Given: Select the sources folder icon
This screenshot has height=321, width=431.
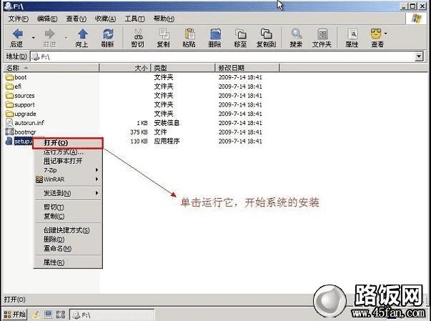Looking at the screenshot, I should [x=9, y=96].
